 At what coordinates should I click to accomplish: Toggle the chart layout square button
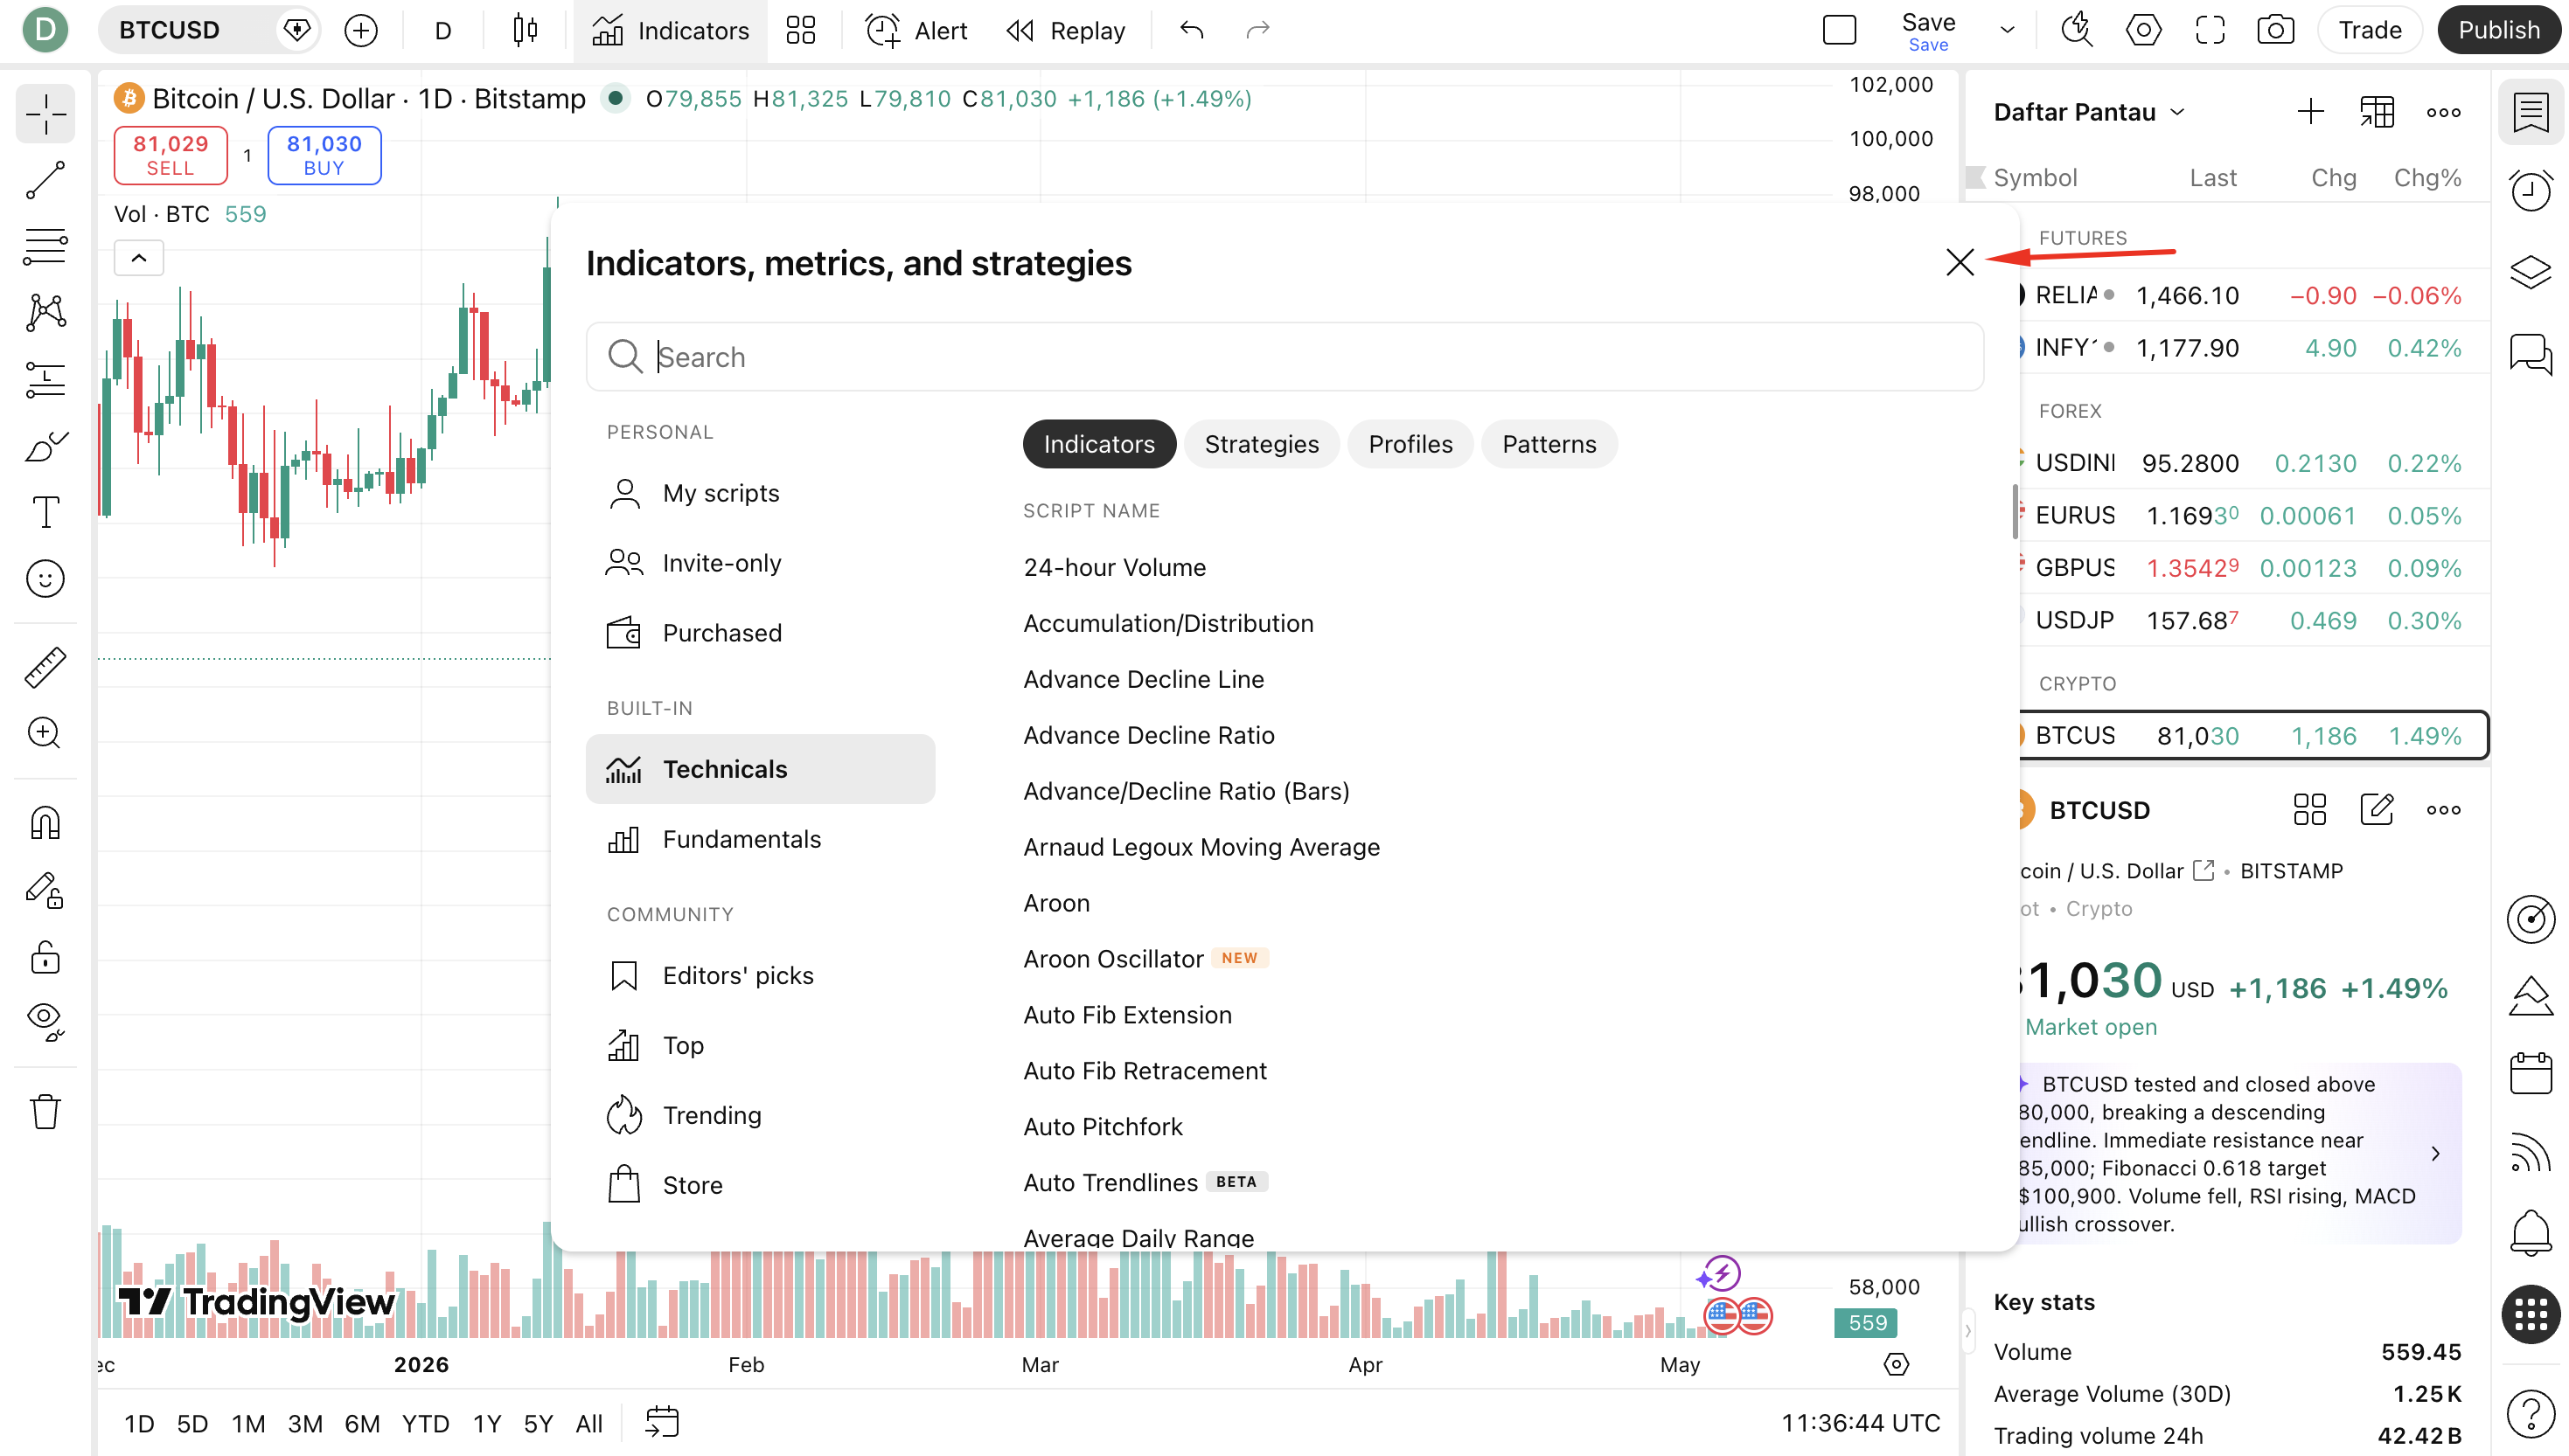click(x=1839, y=30)
